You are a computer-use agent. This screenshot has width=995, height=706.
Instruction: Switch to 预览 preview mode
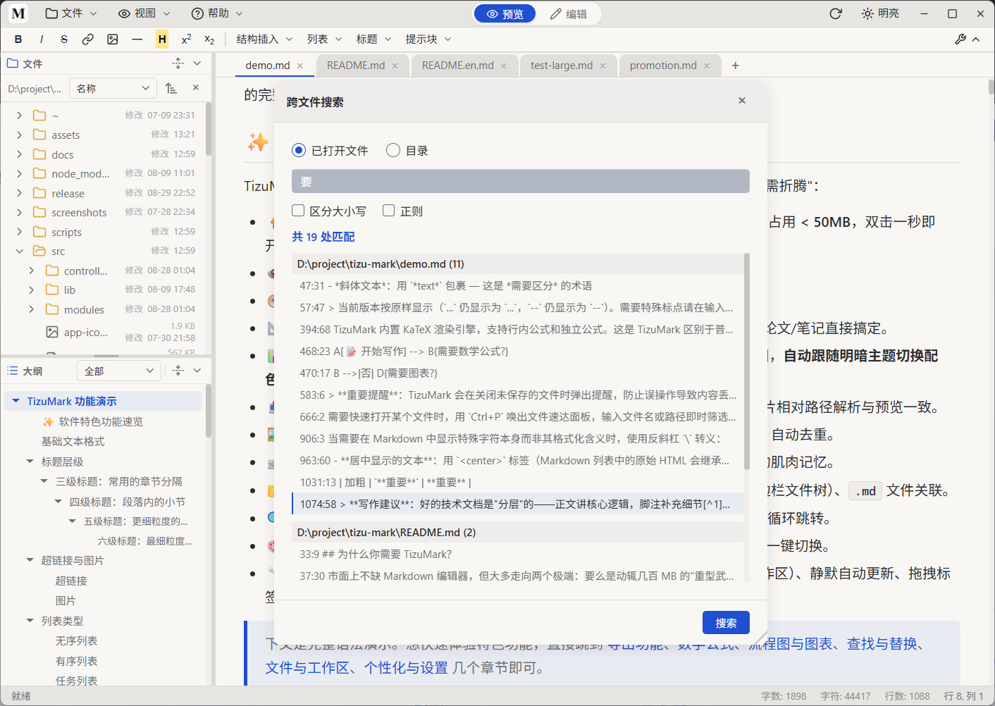pos(505,14)
